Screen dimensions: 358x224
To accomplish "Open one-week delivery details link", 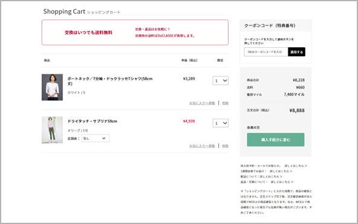I will [281, 171].
